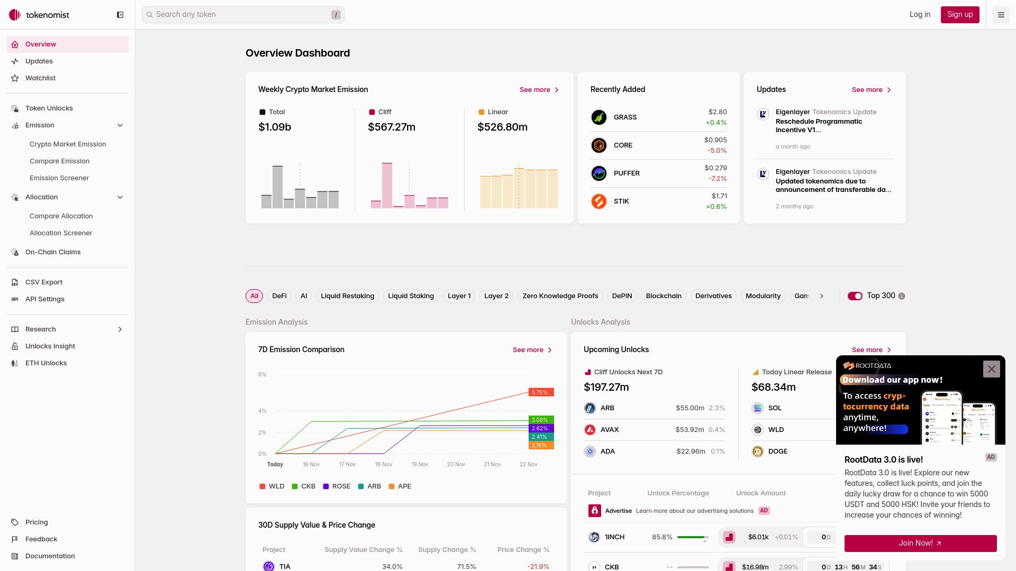1016x571 pixels.
Task: Click the Cliff legend color swatch
Action: 372,112
